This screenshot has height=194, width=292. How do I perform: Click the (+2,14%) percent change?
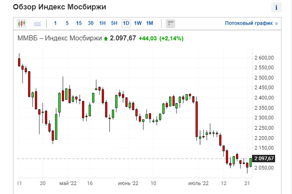[x=171, y=38]
